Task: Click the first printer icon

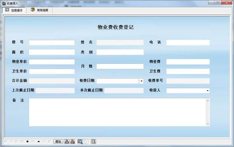Action: pyautogui.click(x=67, y=142)
